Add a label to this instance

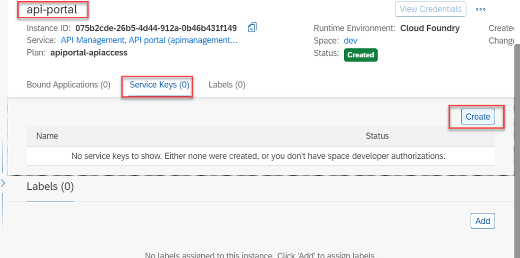[482, 221]
